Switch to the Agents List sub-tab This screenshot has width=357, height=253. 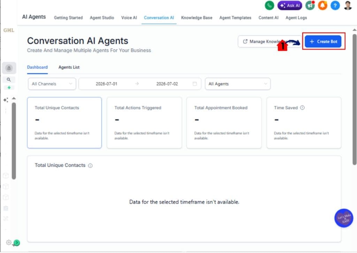click(x=69, y=67)
